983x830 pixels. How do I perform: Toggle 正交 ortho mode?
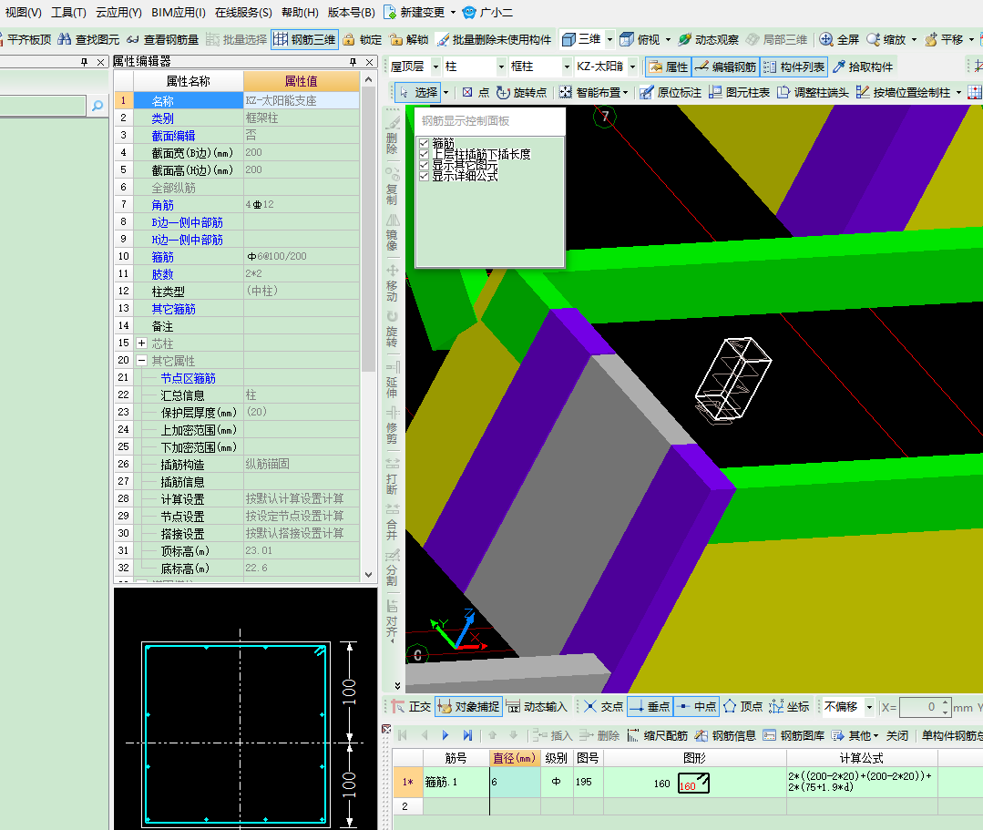coord(411,706)
